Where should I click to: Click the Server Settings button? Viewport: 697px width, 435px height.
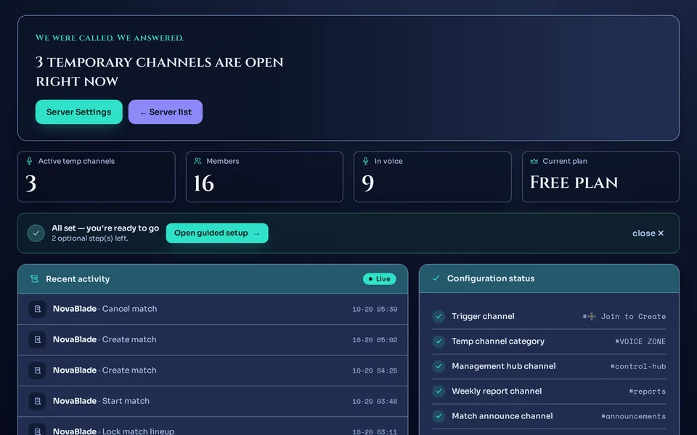click(x=78, y=112)
